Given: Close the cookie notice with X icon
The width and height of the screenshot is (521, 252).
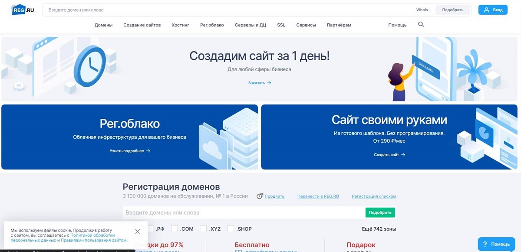Looking at the screenshot, I should [138, 232].
